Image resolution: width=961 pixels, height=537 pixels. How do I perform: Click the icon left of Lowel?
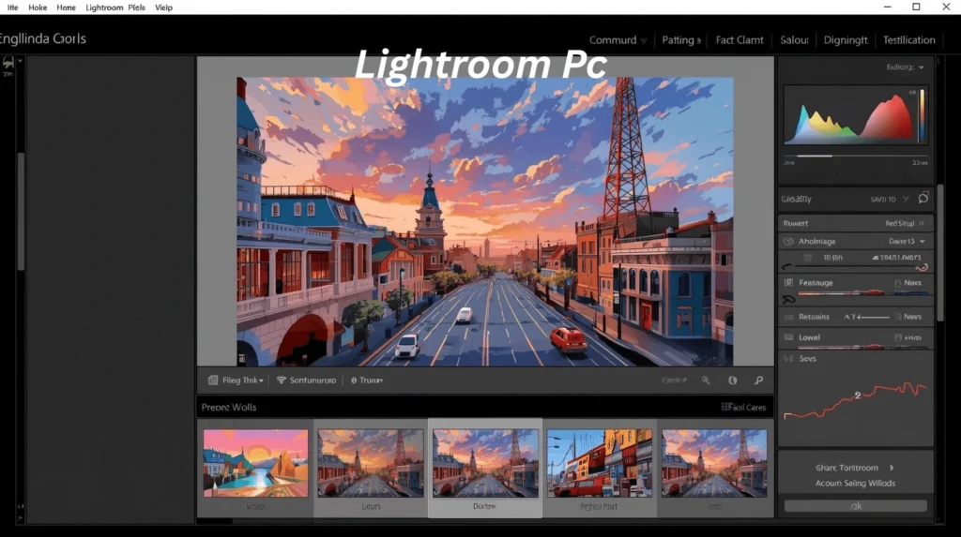tap(788, 337)
